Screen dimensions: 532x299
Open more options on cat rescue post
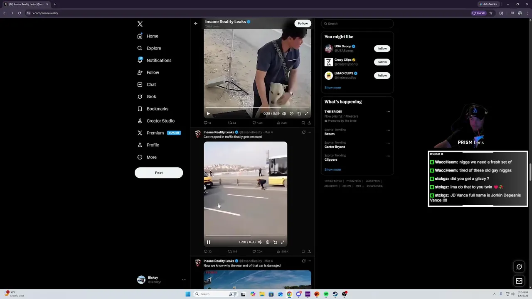coord(309,132)
